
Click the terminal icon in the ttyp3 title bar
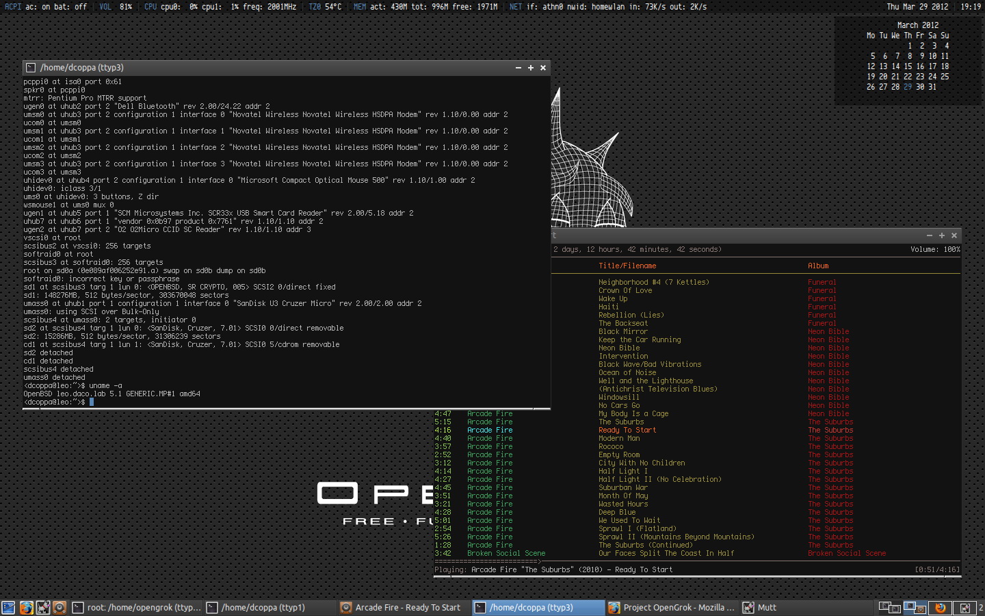click(31, 68)
